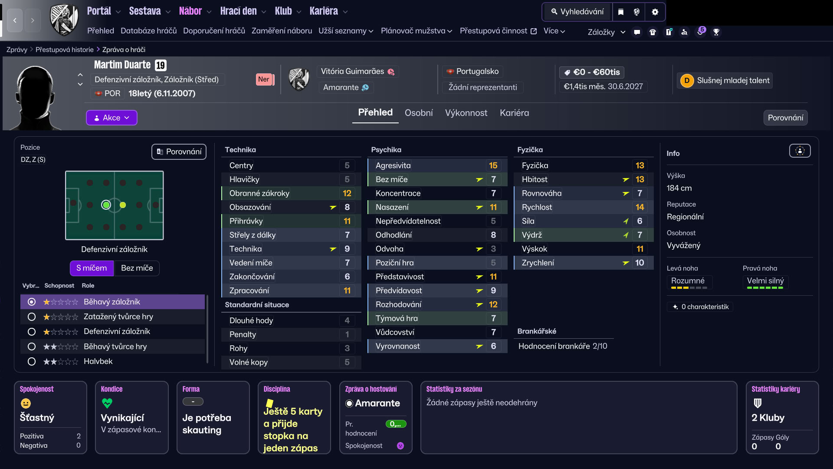Click the happy face icon in Spokojenost card
Viewport: 833px width, 469px height.
click(x=26, y=403)
